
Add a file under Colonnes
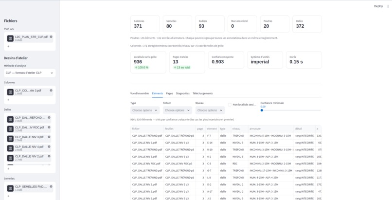tap(8, 100)
